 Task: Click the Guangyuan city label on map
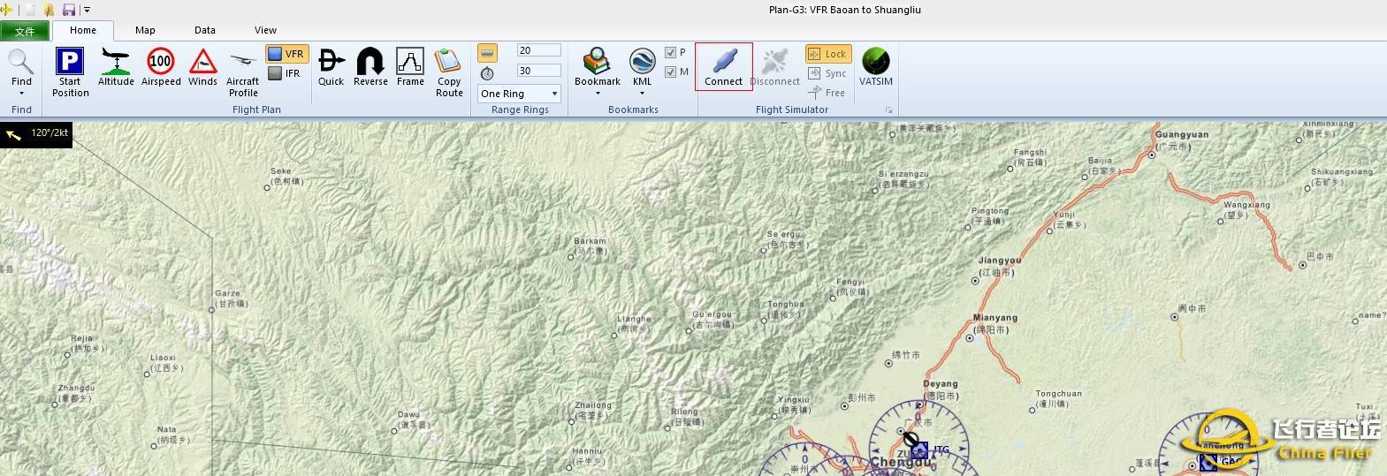pos(1182,135)
